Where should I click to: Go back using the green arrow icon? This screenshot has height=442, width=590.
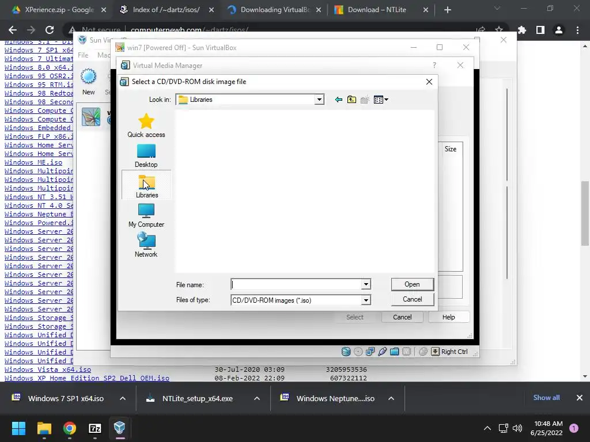338,100
